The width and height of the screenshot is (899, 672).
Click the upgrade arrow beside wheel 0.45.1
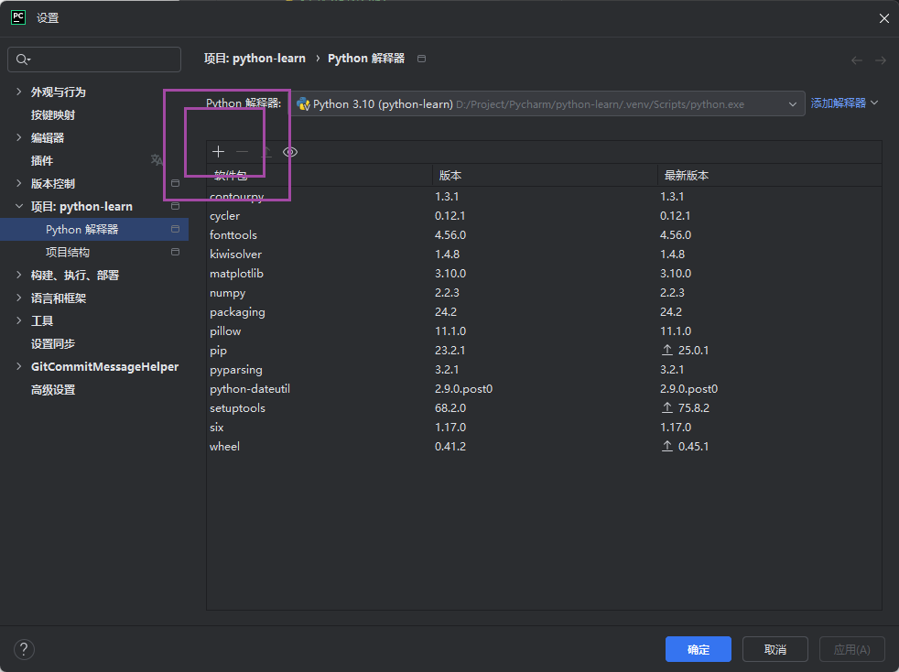coord(667,446)
